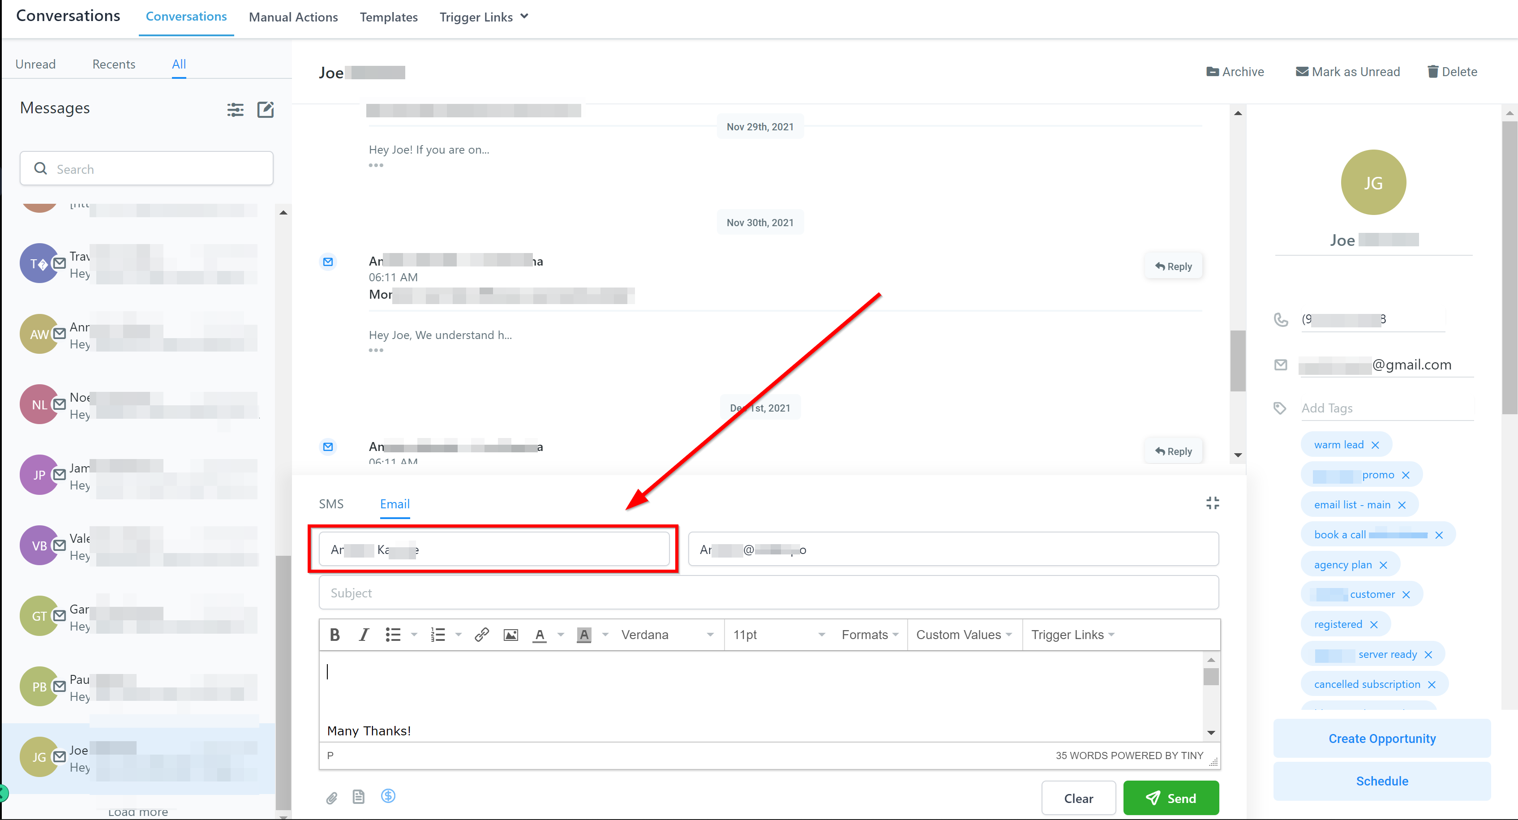
Task: Click the compose new message icon
Action: (x=266, y=109)
